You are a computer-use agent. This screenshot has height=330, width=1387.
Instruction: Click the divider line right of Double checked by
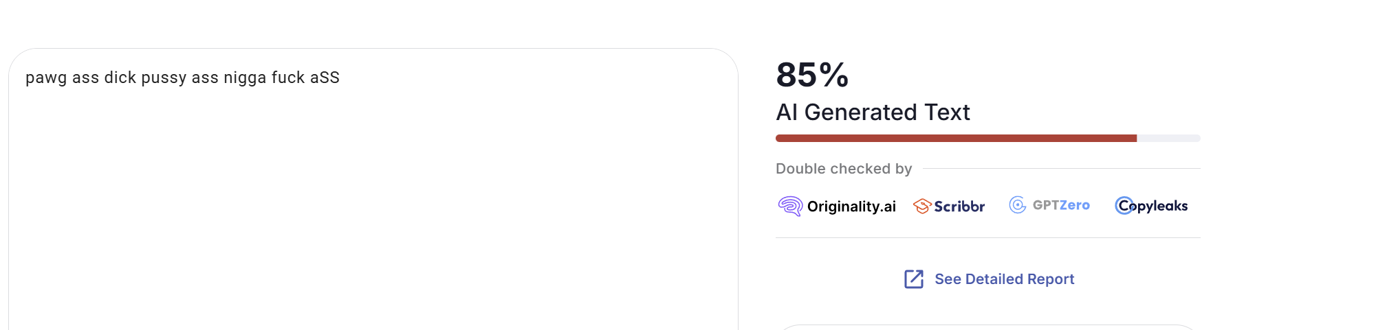1061,169
